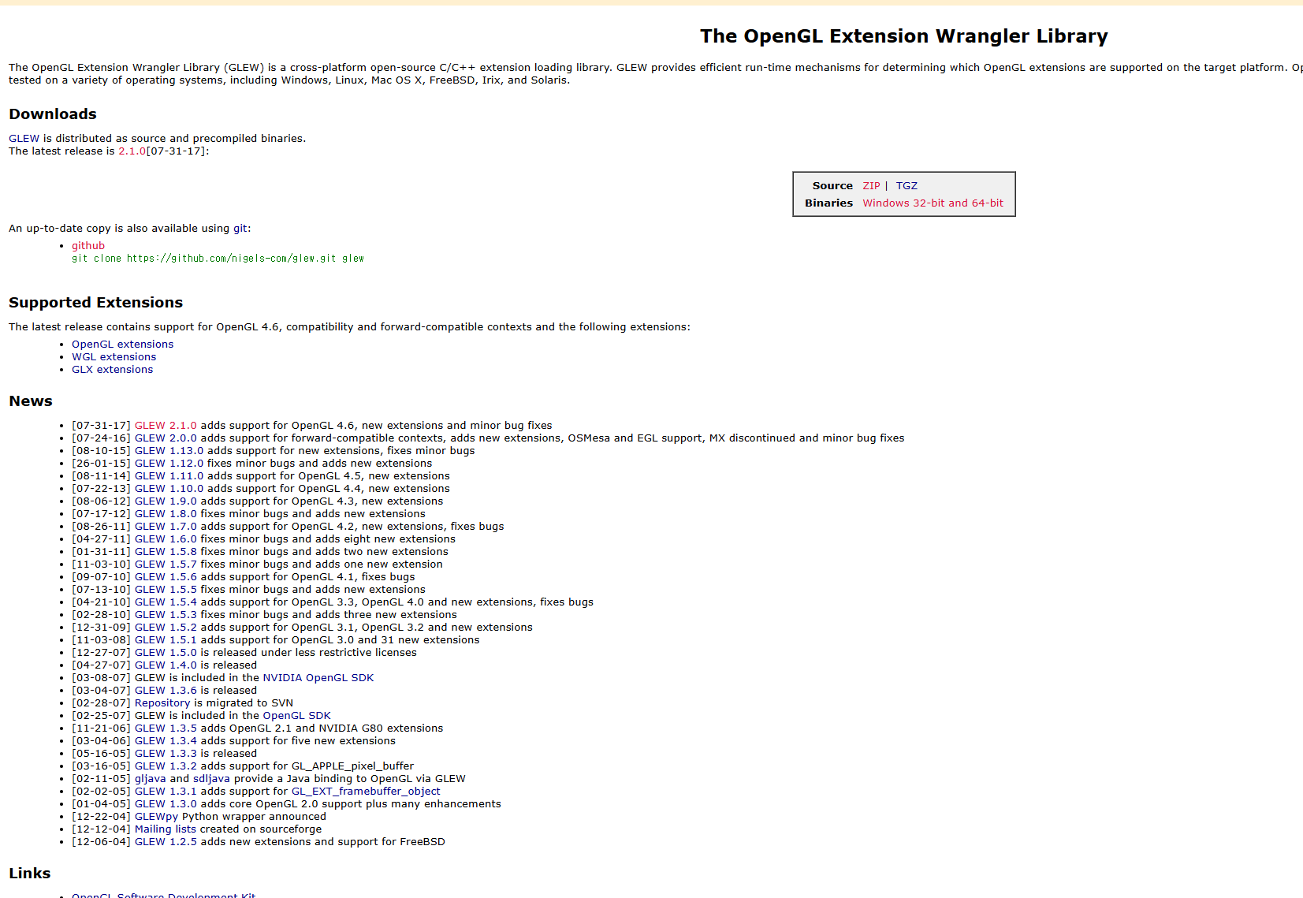Open the sdljava link
This screenshot has width=1303, height=898.
tap(211, 779)
